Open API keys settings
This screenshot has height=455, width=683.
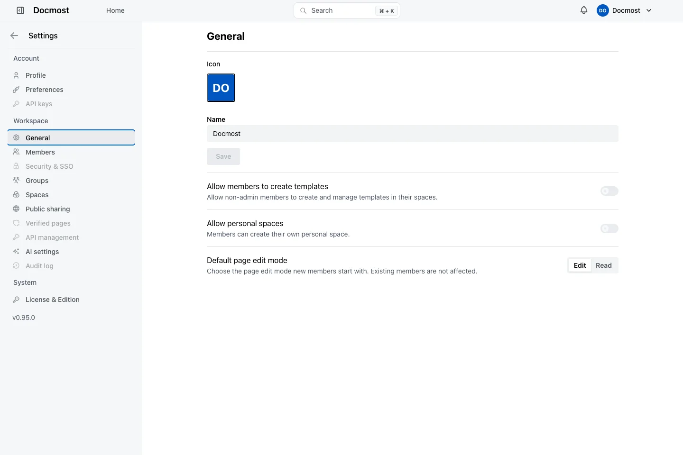point(71,104)
